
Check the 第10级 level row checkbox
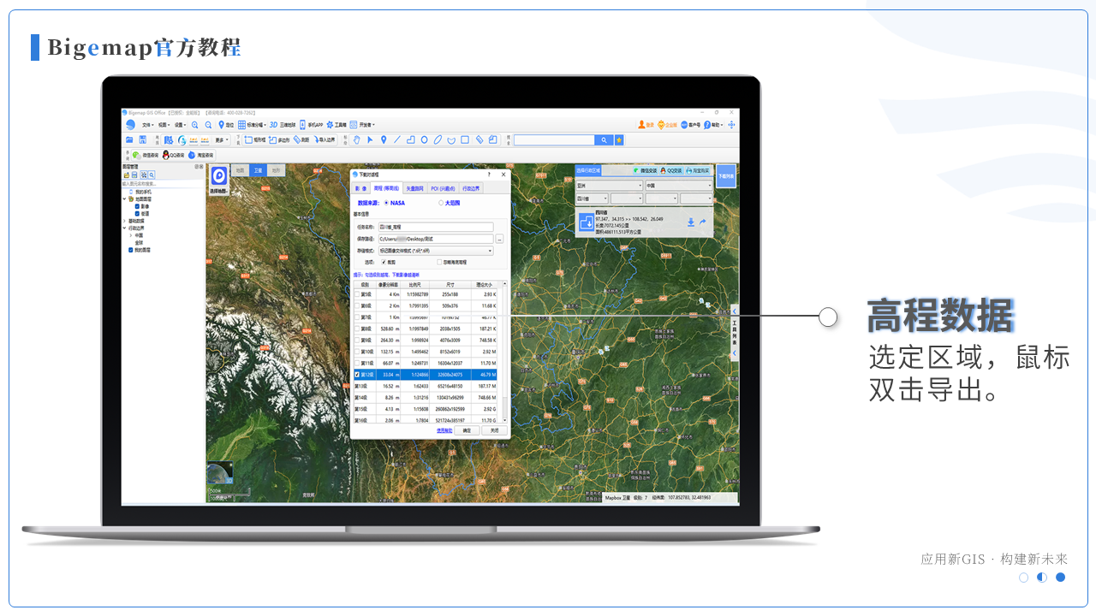pyautogui.click(x=357, y=352)
